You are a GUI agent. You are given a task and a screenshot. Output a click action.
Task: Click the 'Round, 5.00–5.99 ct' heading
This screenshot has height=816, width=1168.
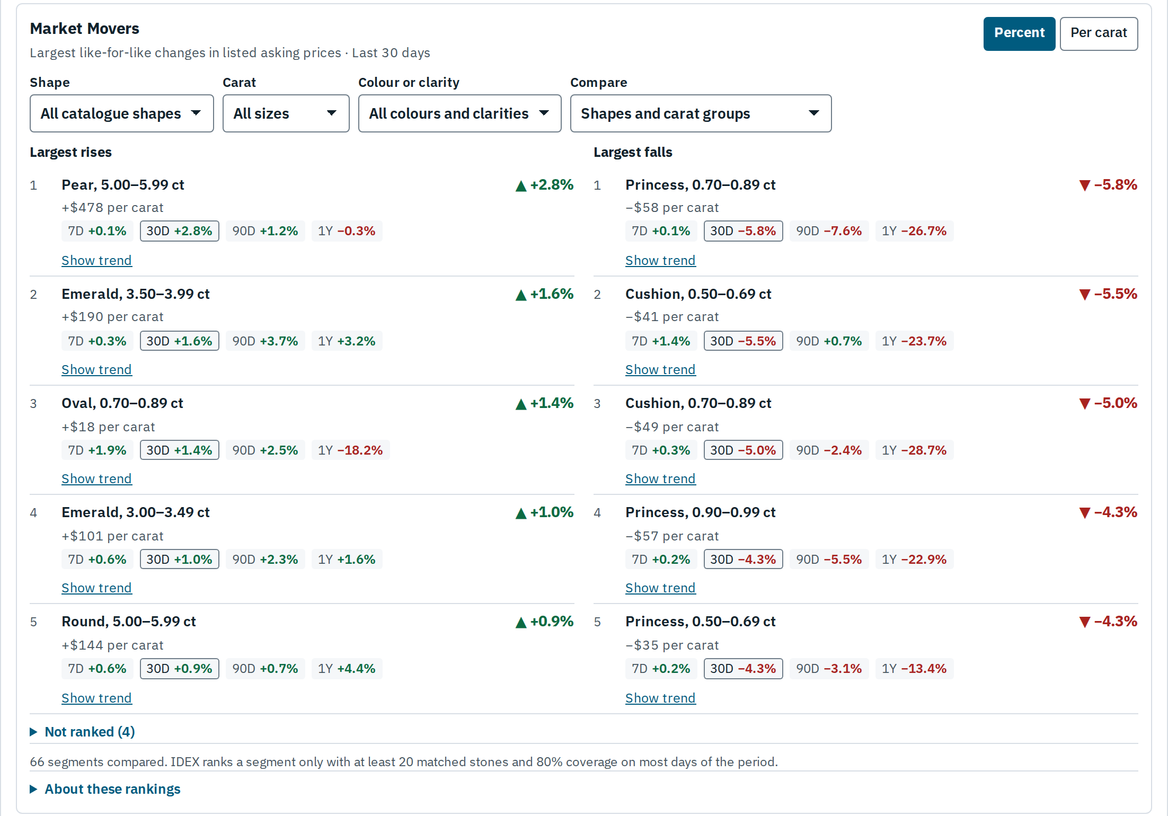click(x=129, y=622)
